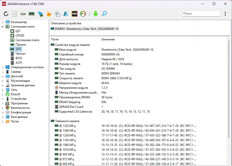Select the CPUID tree item
Screen dimensions: 232x166
coord(20,36)
